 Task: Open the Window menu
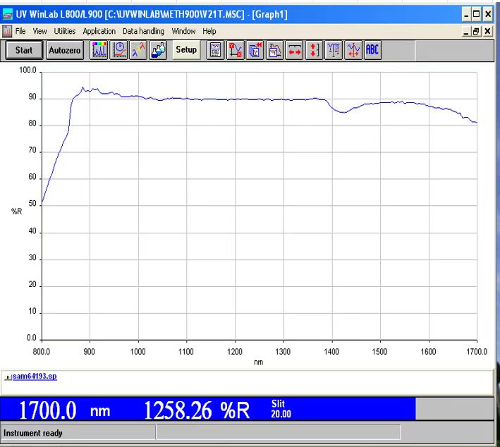183,31
